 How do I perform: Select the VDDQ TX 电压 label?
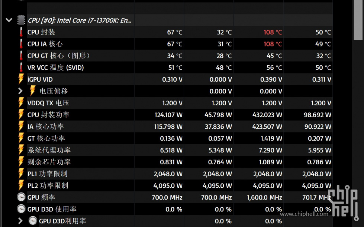pyautogui.click(x=48, y=103)
